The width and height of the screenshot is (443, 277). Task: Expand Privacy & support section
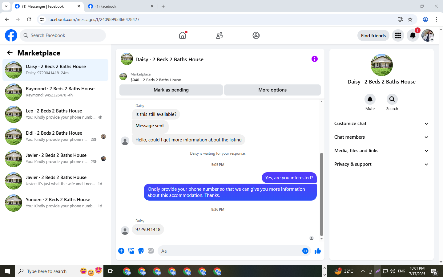(381, 164)
